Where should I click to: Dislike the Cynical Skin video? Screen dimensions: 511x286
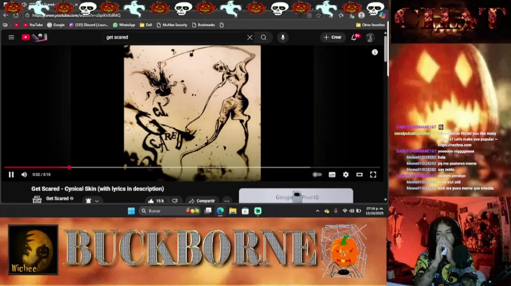pos(175,201)
